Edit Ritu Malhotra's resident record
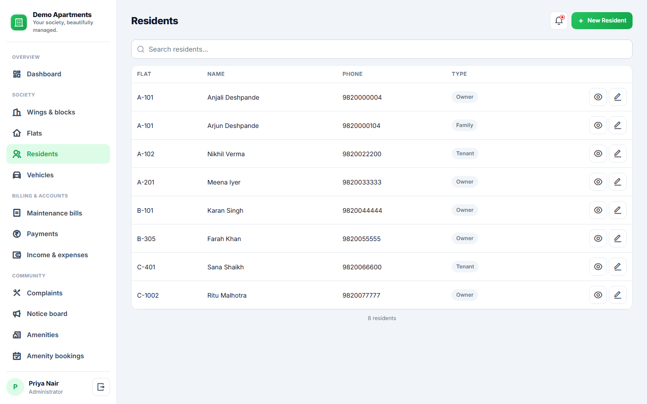 618,295
